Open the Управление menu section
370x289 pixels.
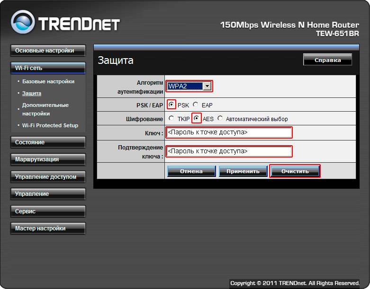pos(48,194)
